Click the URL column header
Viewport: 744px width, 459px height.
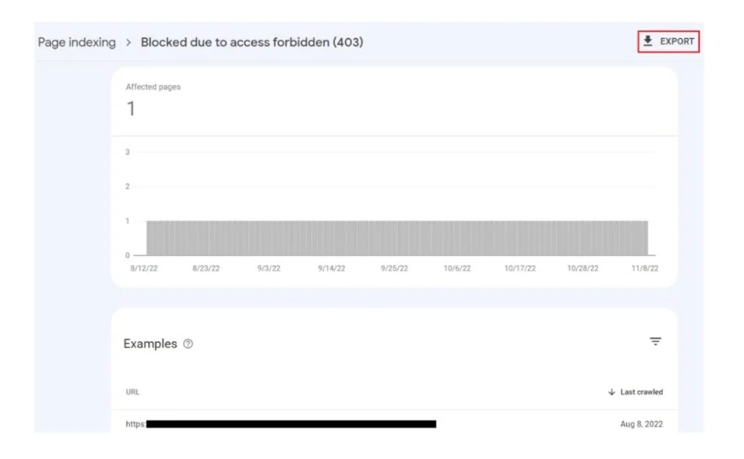pyautogui.click(x=132, y=392)
